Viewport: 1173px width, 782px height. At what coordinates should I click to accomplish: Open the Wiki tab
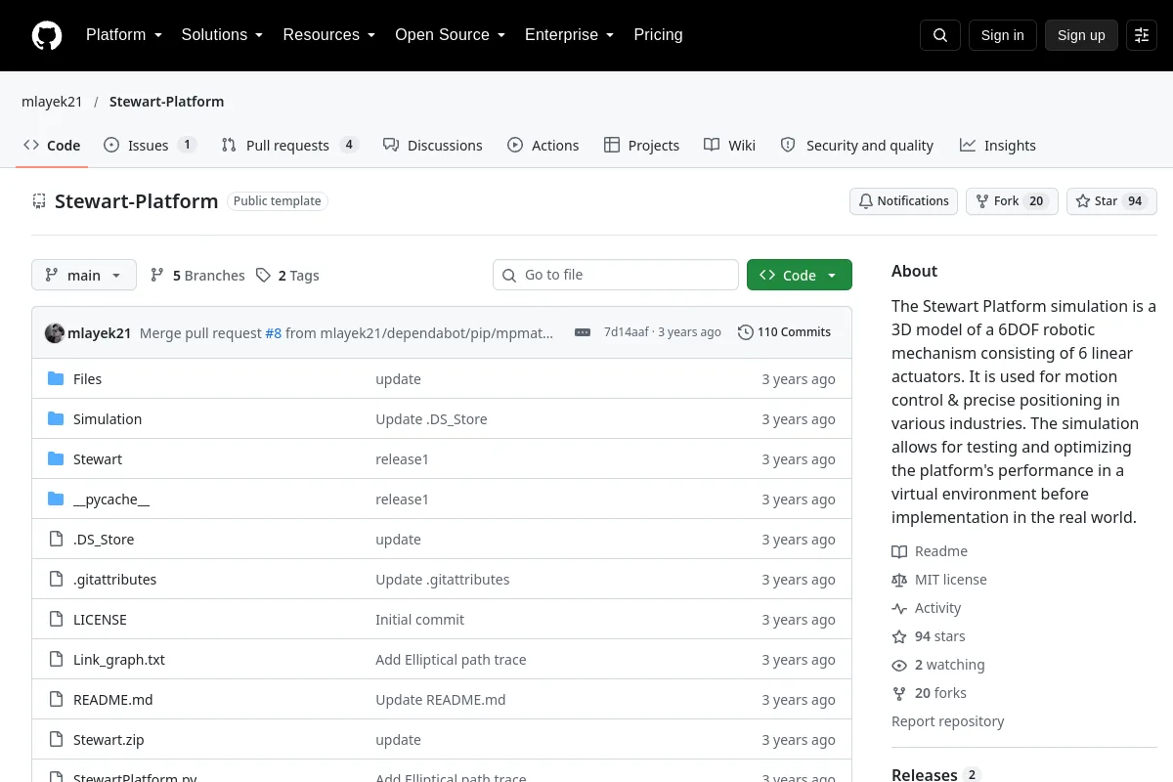pos(730,146)
